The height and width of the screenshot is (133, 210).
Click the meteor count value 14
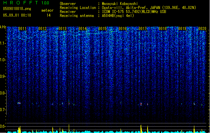(48, 15)
